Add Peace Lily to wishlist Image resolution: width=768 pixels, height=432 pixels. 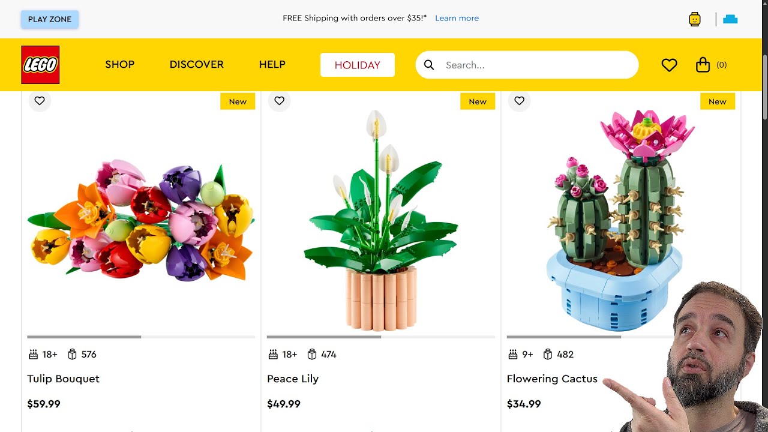coord(280,101)
